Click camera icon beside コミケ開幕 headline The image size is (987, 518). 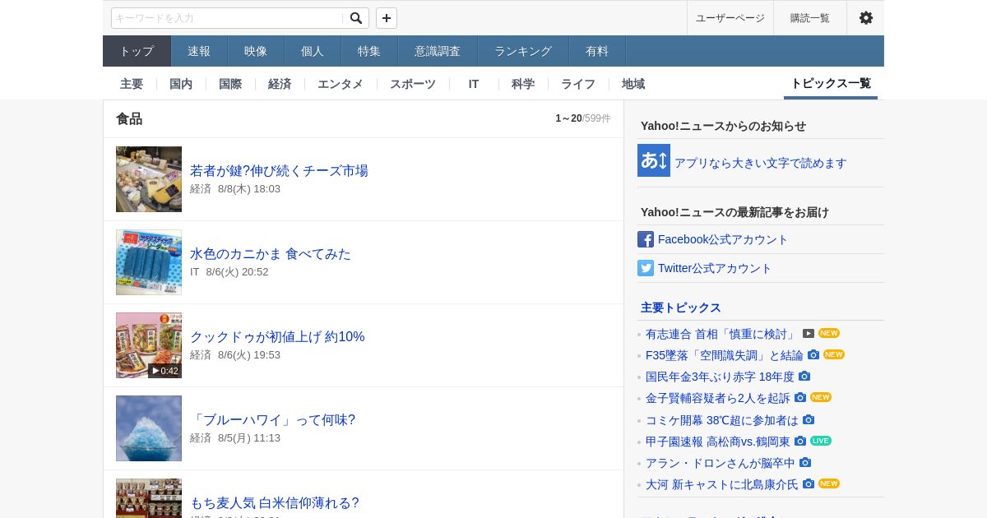809,419
